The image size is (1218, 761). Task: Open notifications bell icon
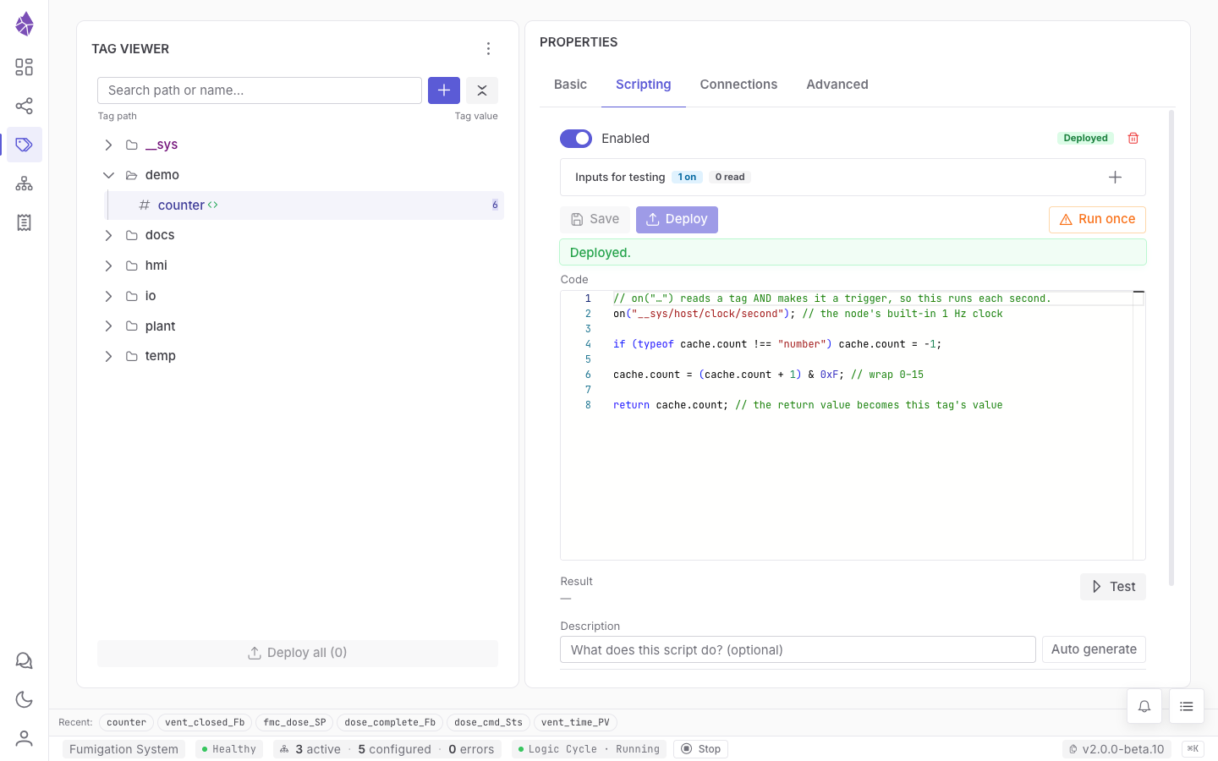[1144, 706]
